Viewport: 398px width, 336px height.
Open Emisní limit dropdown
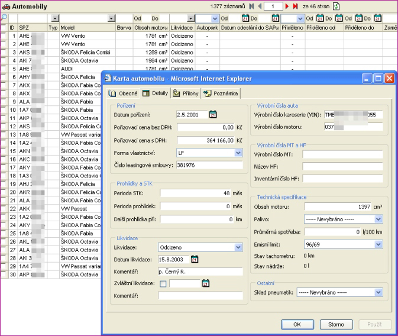[378, 244]
